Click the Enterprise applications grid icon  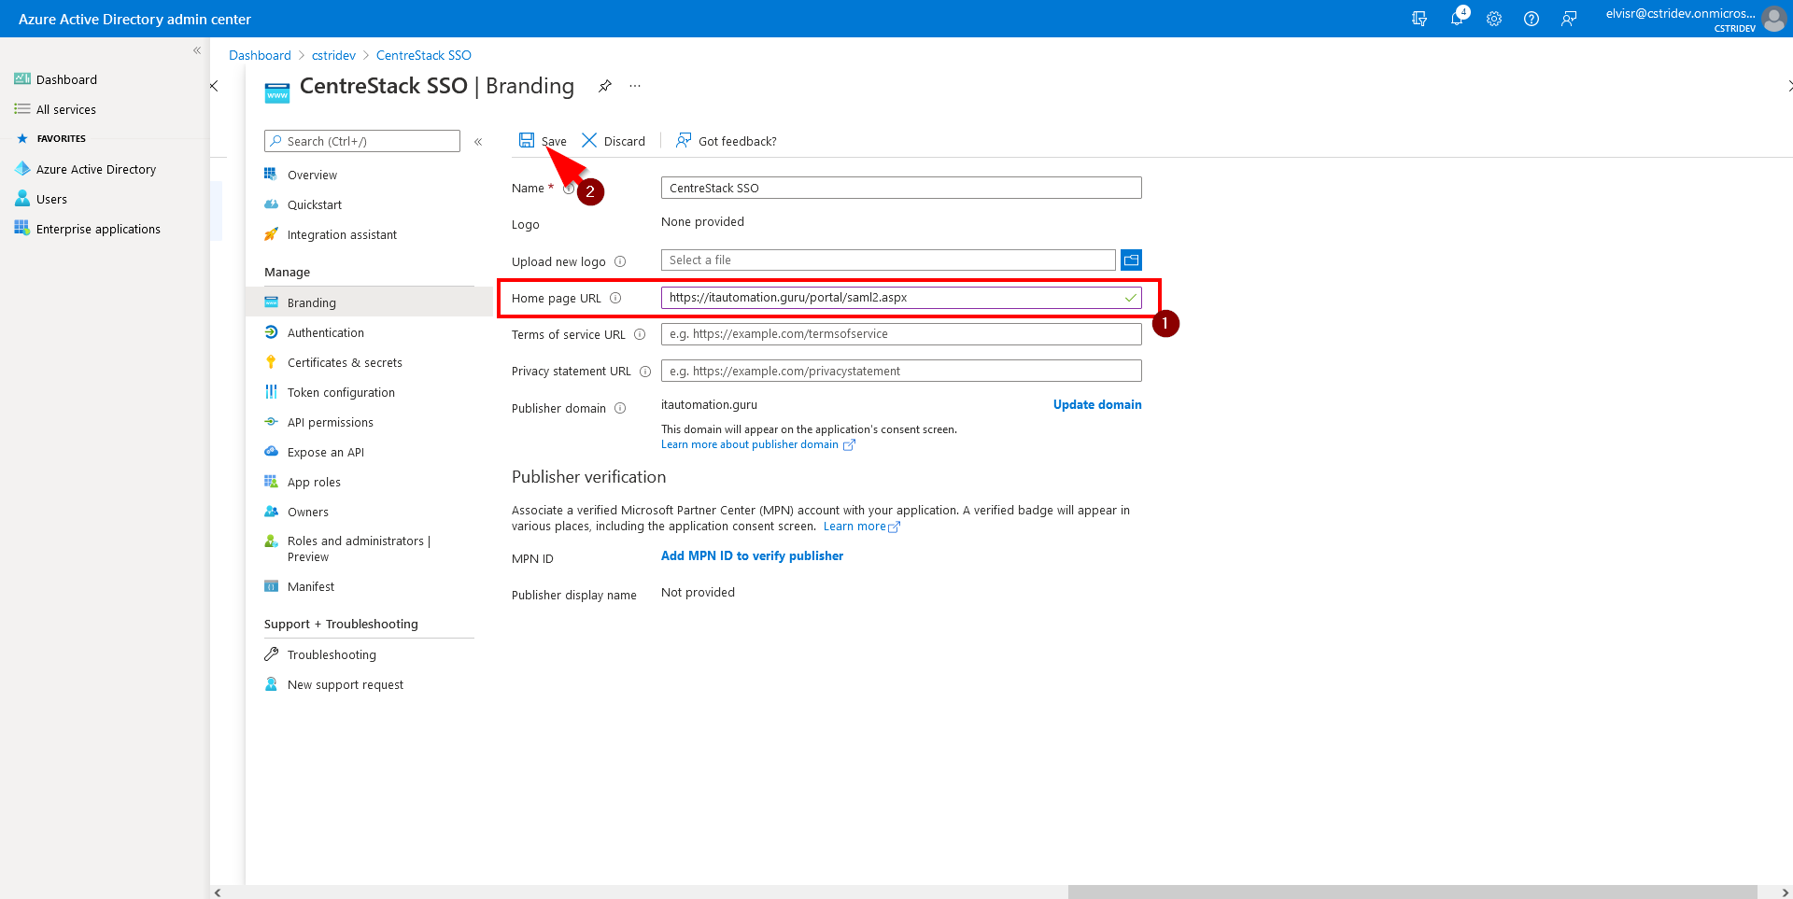(x=22, y=228)
